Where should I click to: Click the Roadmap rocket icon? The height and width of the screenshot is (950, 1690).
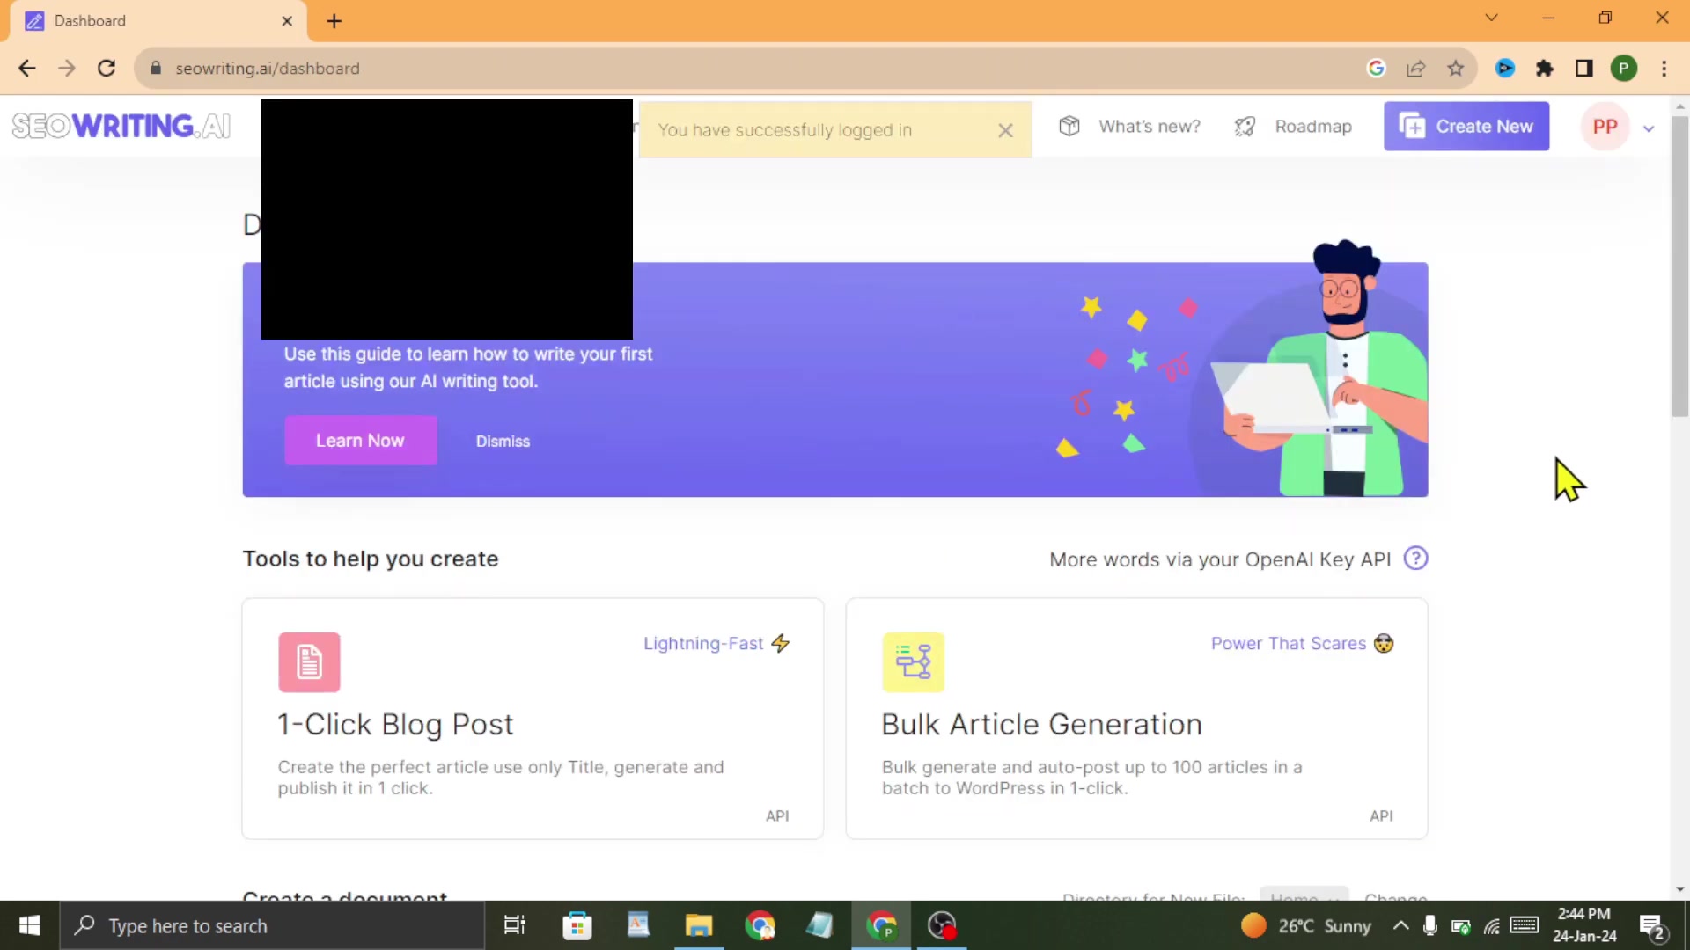point(1245,127)
